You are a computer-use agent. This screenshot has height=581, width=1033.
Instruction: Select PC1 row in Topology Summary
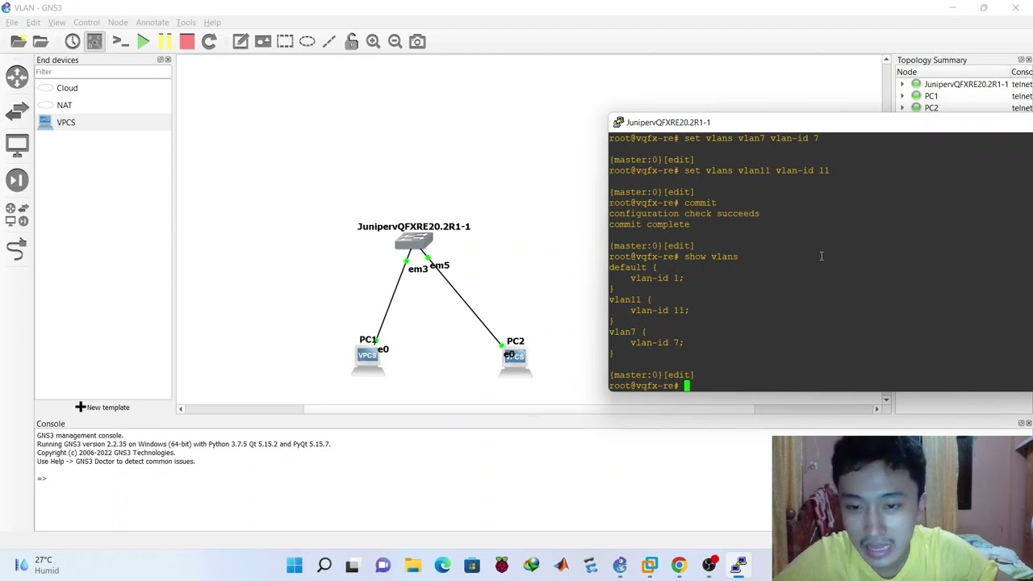[x=964, y=96]
